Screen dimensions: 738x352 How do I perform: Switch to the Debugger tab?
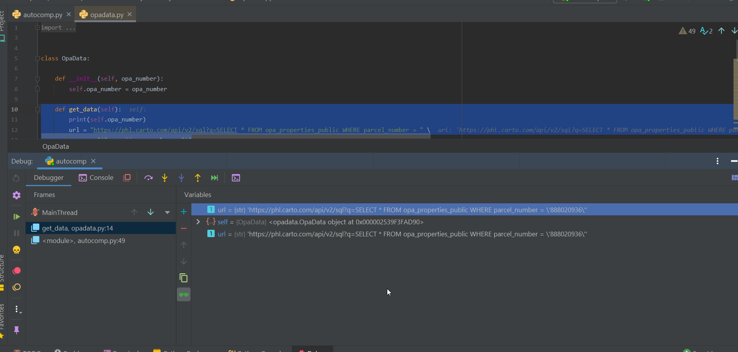click(x=49, y=178)
